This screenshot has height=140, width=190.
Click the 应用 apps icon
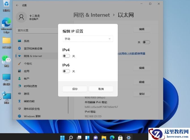(x=19, y=71)
